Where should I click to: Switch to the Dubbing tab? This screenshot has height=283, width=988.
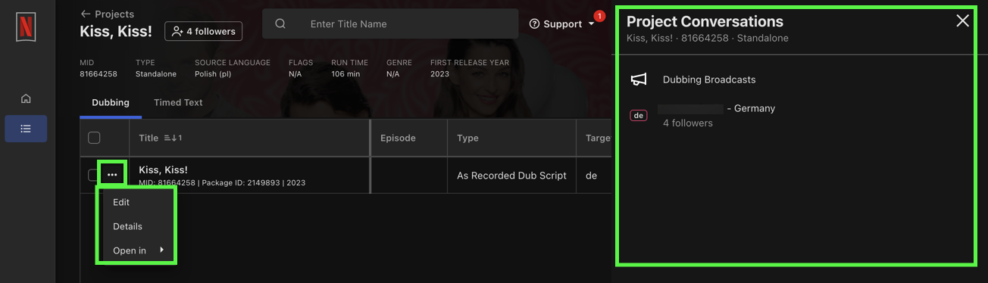pos(111,102)
